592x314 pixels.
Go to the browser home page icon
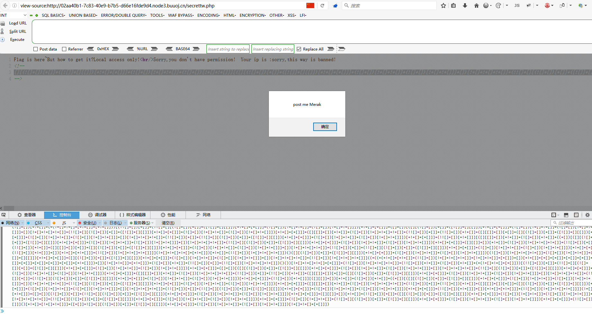point(476,5)
